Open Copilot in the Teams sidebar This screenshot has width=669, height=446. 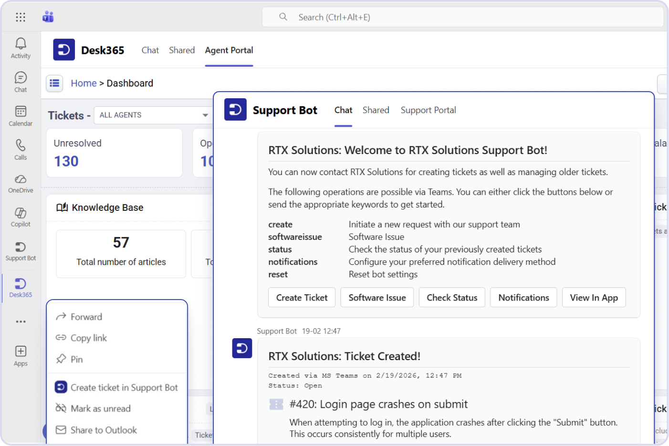tap(21, 218)
